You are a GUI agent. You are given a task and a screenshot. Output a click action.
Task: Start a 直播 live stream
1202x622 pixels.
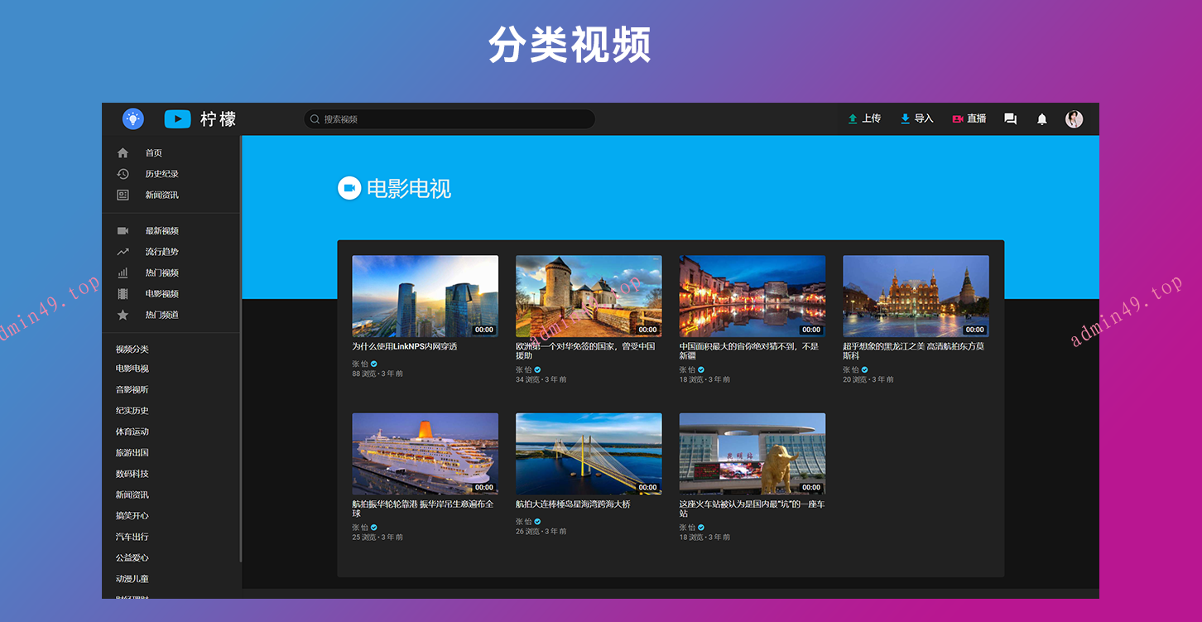click(969, 118)
